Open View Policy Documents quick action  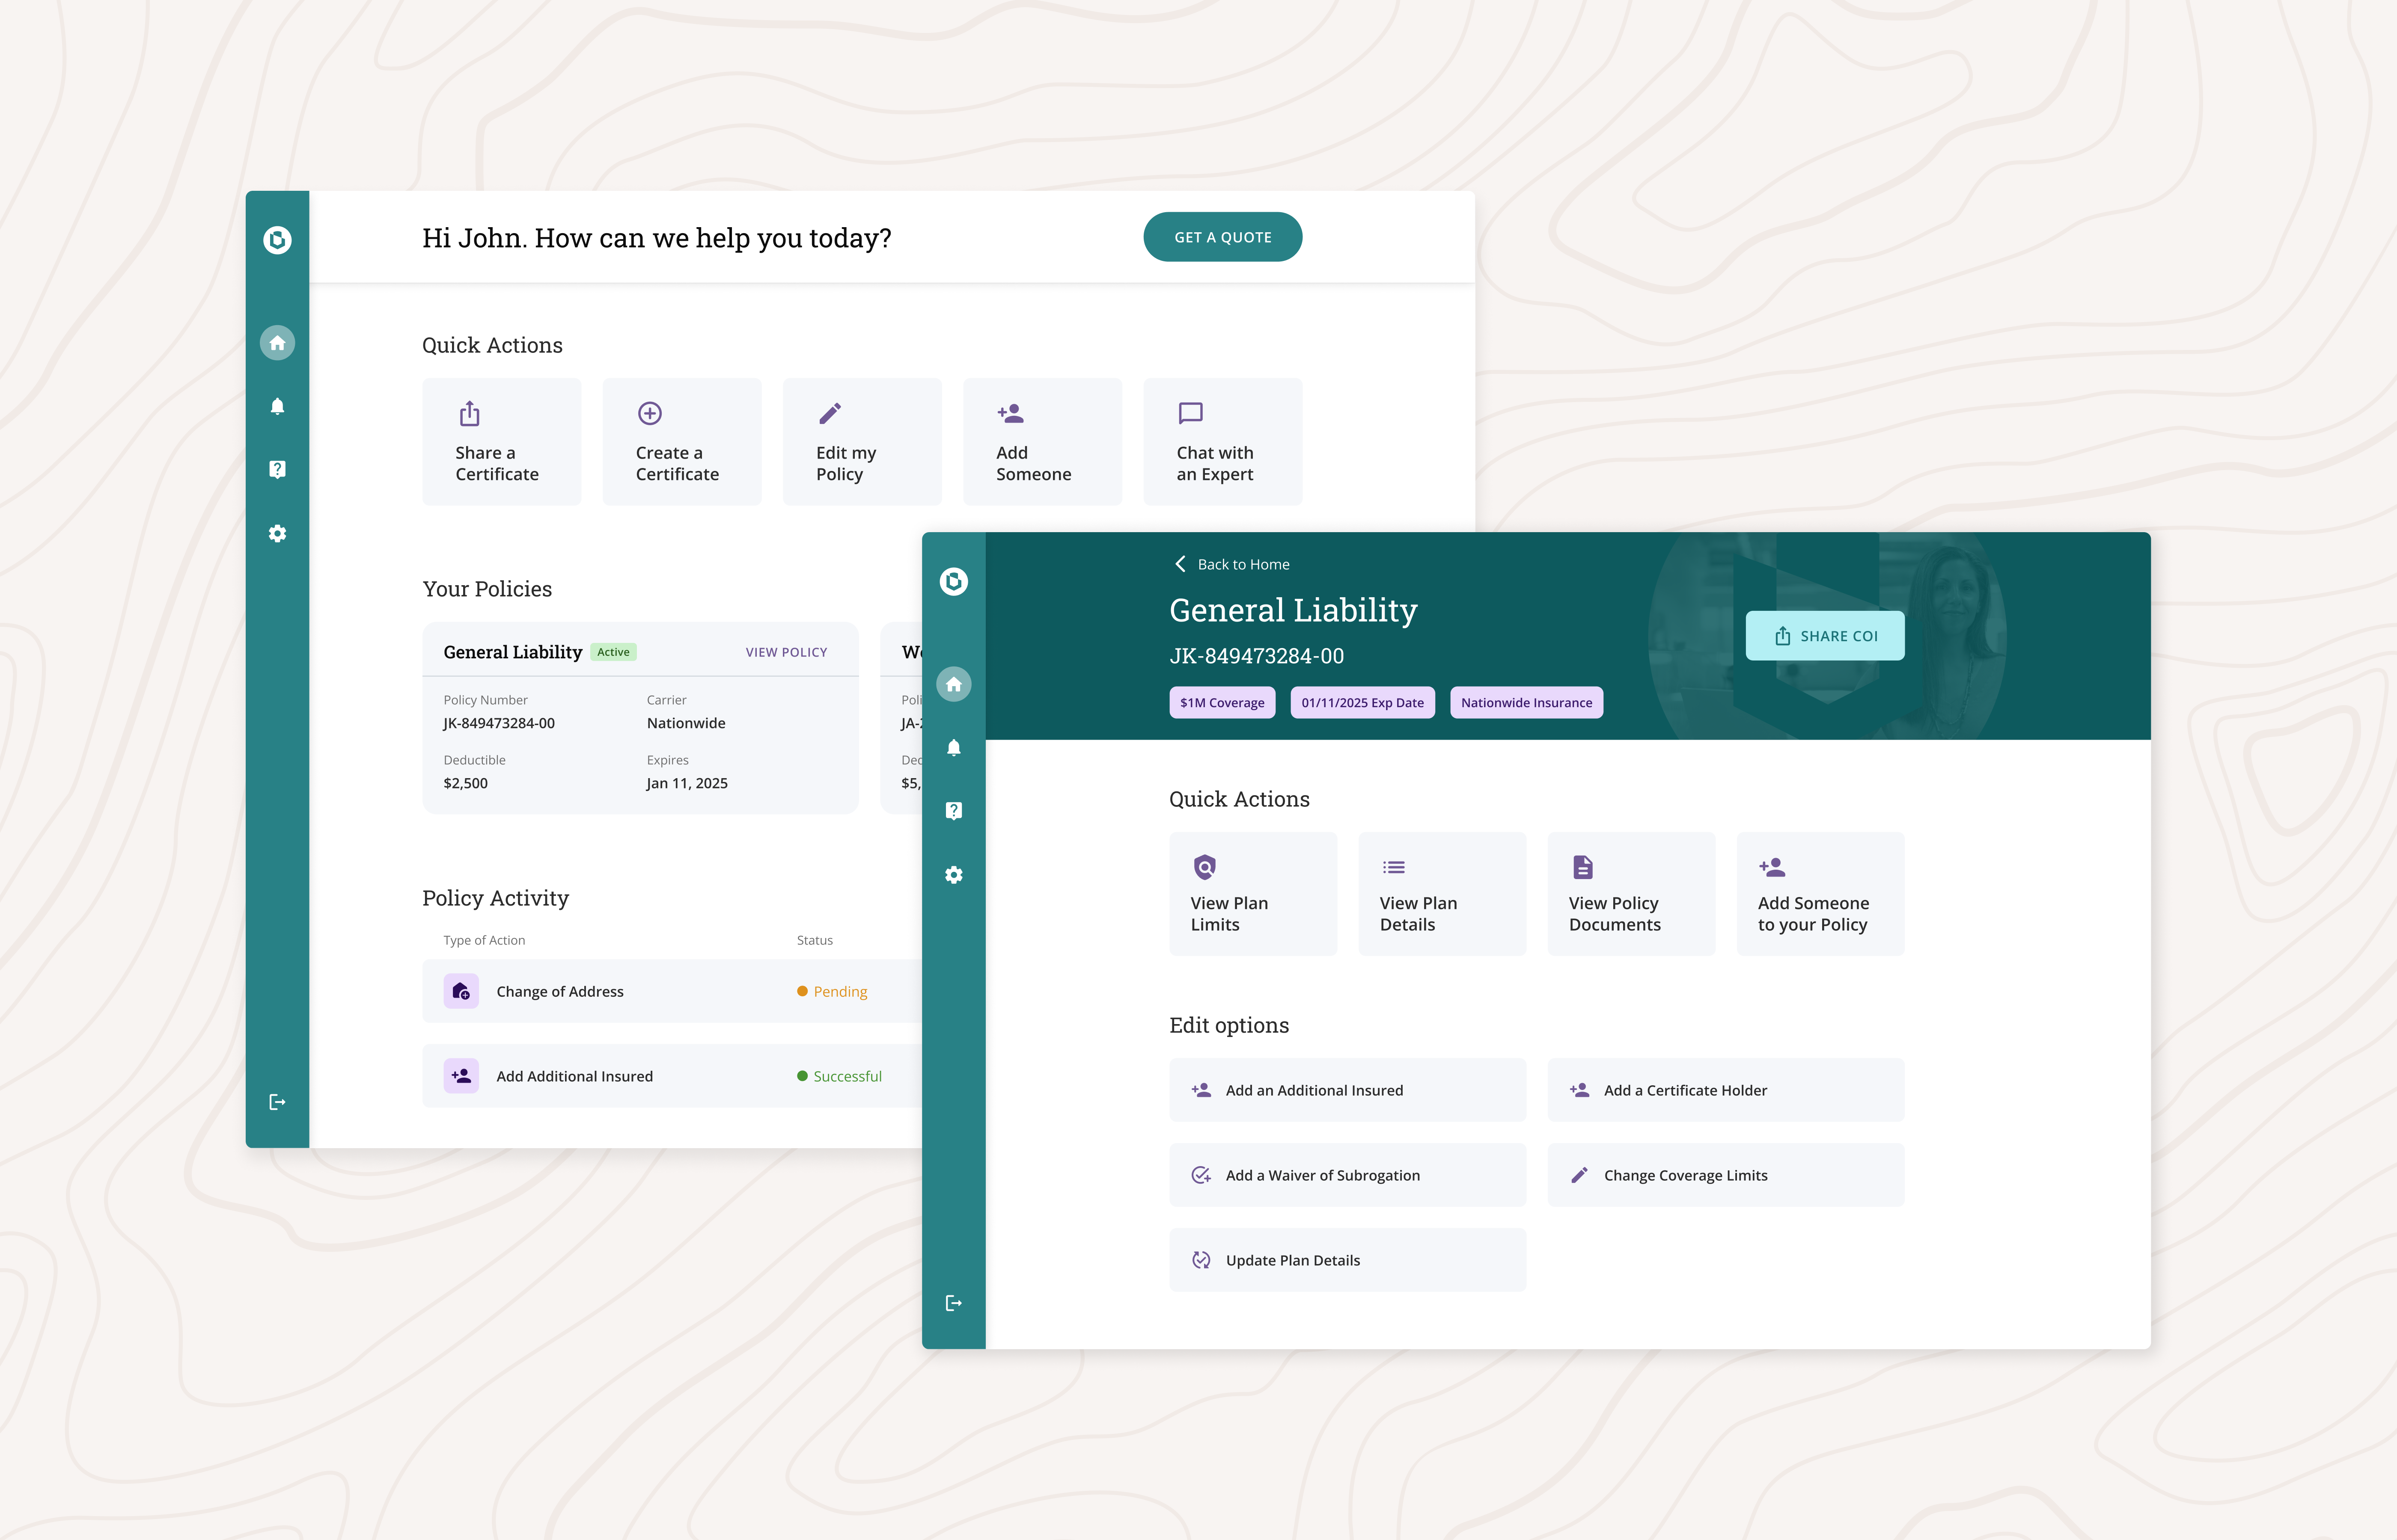point(1632,894)
